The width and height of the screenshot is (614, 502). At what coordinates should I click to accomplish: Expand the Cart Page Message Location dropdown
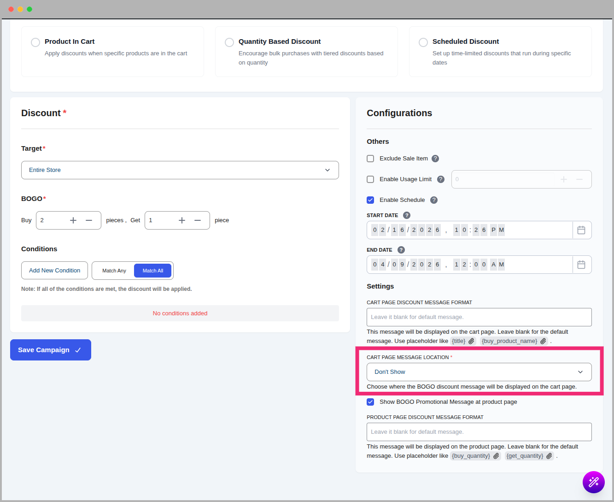click(x=479, y=372)
